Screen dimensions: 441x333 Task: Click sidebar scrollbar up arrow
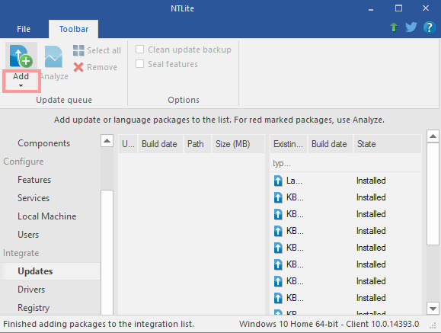pos(107,140)
